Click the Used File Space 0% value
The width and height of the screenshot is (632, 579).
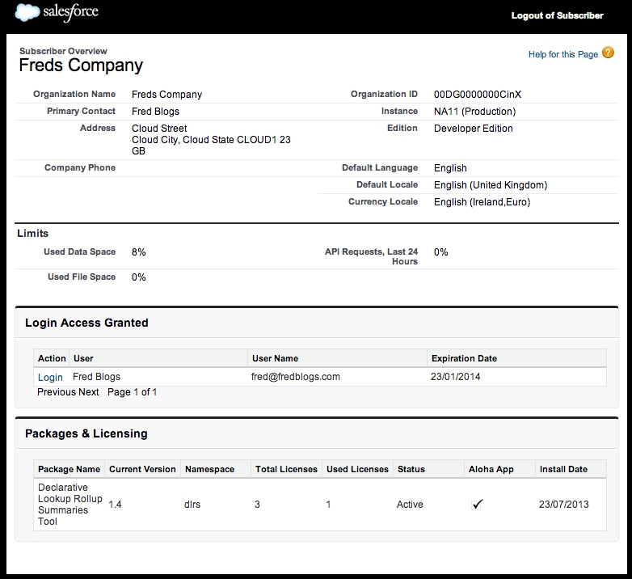[x=138, y=277]
